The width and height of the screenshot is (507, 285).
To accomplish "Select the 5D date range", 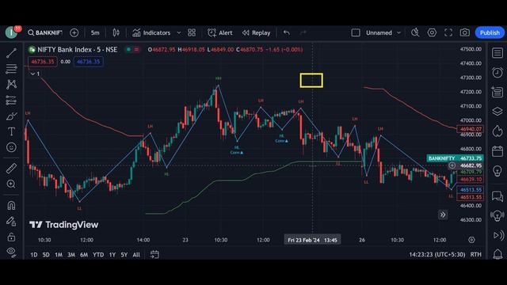I will pos(46,255).
